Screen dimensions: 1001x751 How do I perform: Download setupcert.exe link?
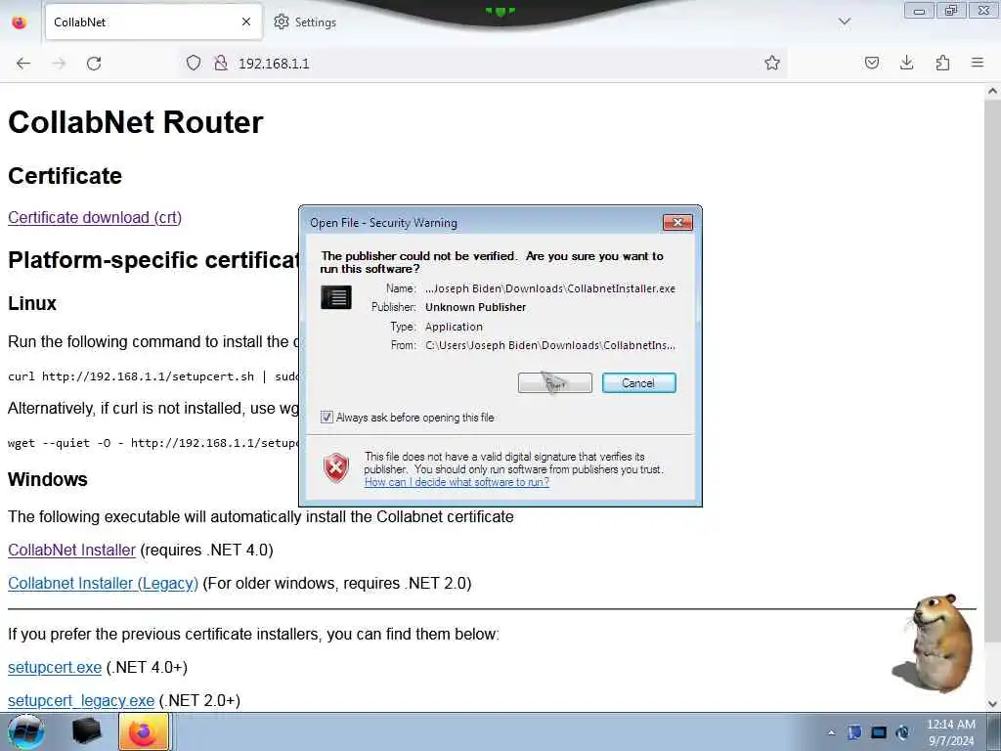click(x=55, y=667)
